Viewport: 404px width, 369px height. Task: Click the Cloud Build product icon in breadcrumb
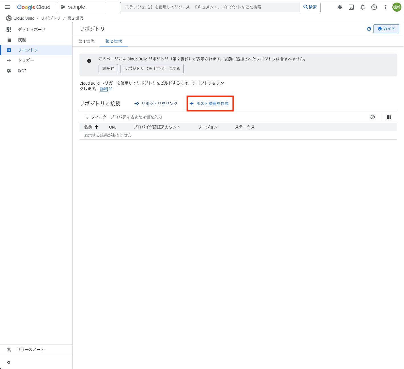click(9, 18)
